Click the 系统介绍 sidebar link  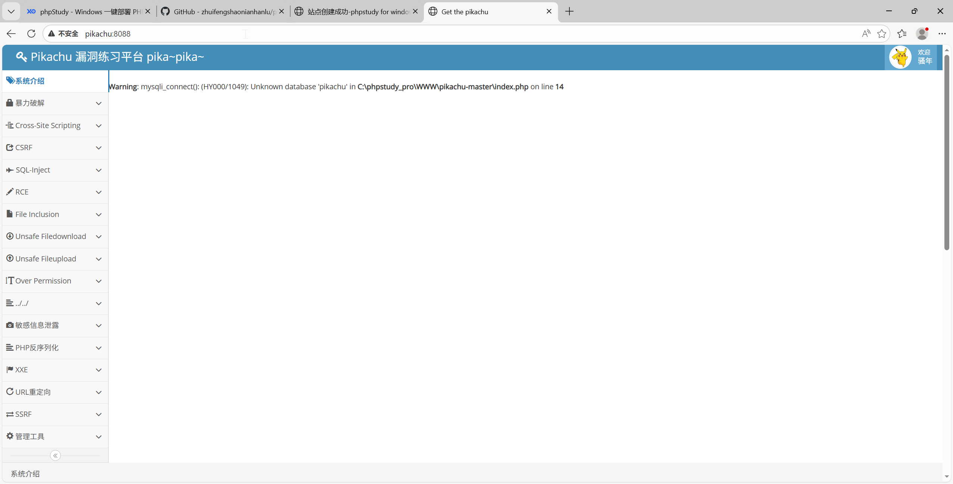click(x=30, y=81)
